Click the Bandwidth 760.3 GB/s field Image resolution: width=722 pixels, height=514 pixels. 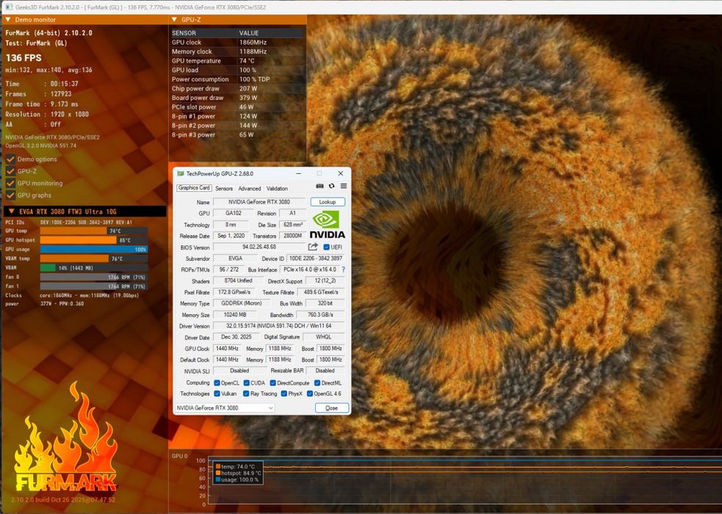[320, 315]
